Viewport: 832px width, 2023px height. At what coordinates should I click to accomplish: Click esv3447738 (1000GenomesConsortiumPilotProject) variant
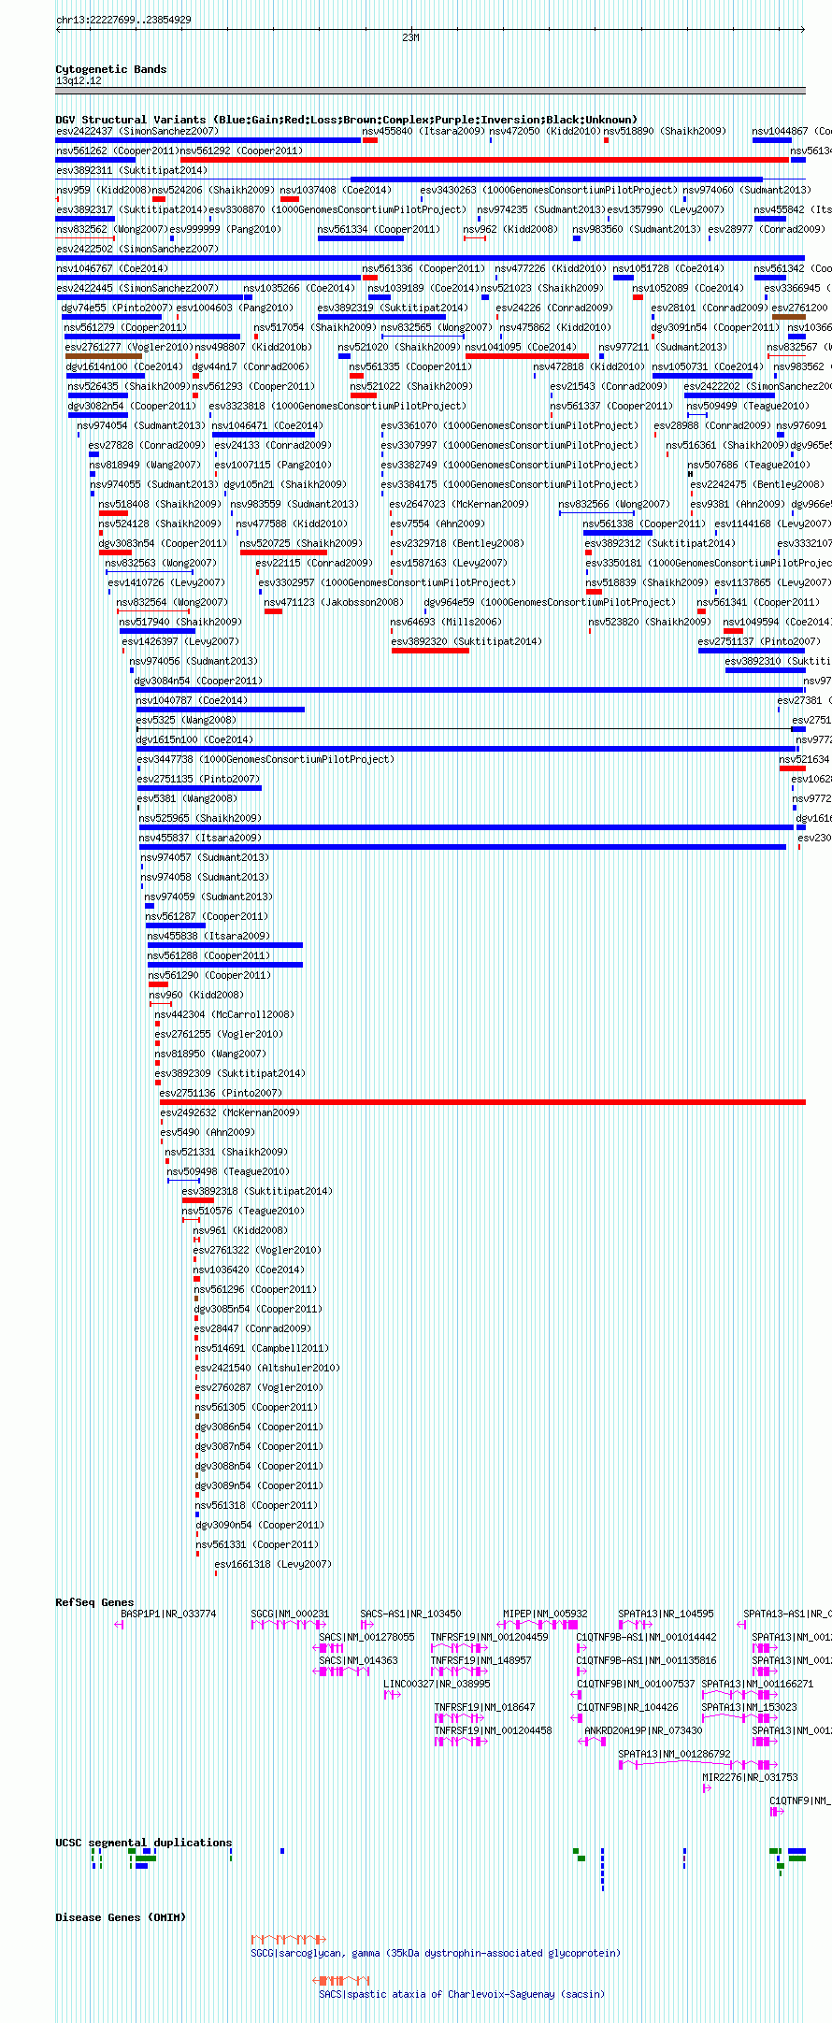(x=265, y=759)
